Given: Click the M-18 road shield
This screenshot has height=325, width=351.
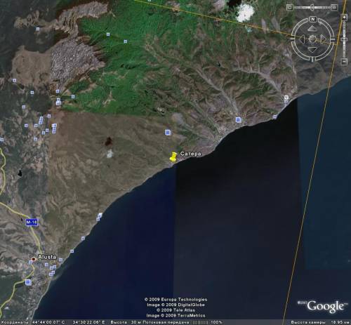Looking at the screenshot, I should tap(32, 222).
